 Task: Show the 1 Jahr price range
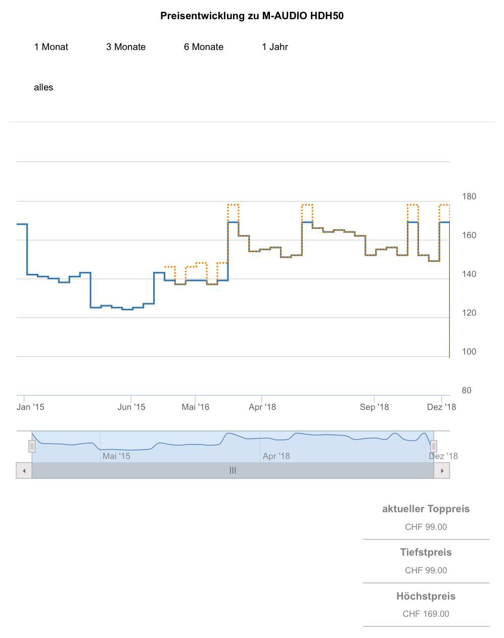coord(275,47)
